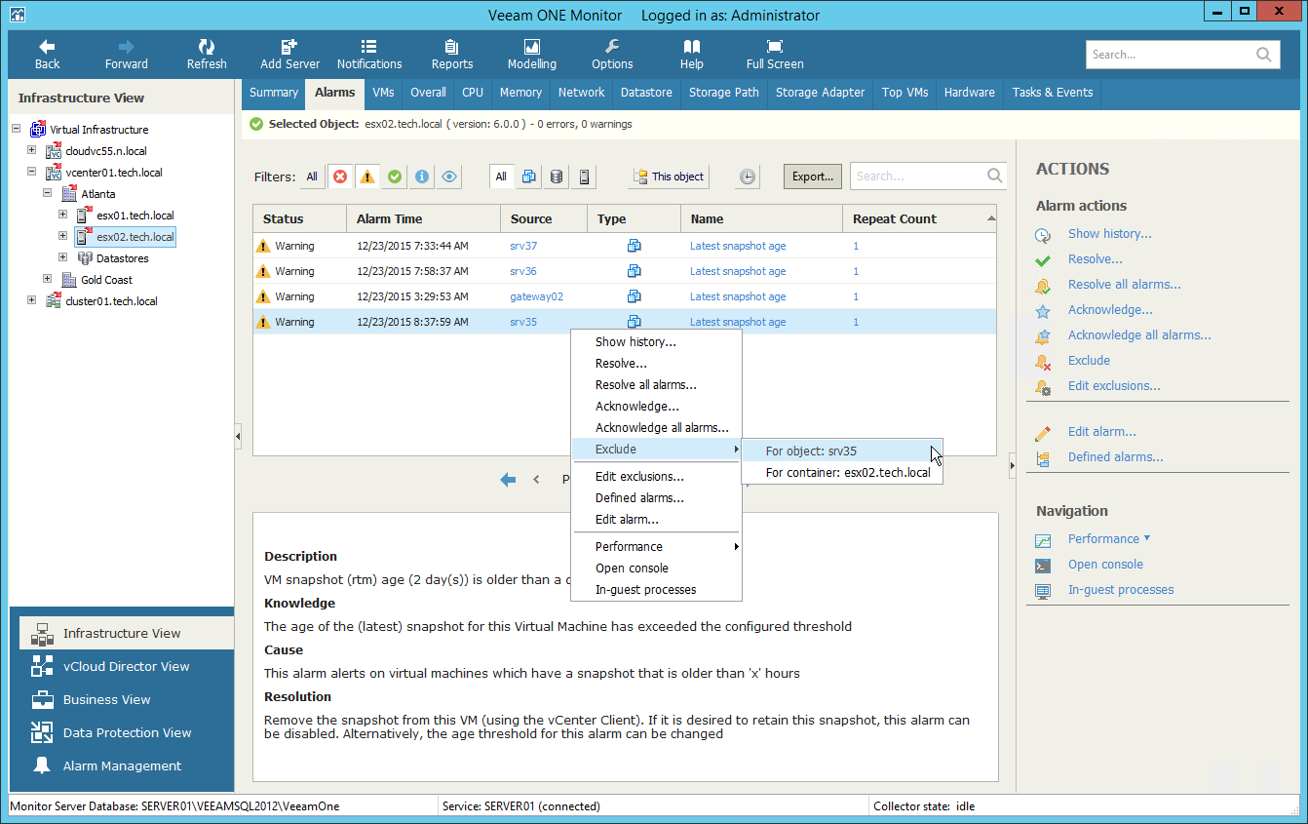Open Alarm Management view
1308x824 pixels.
coord(122,766)
